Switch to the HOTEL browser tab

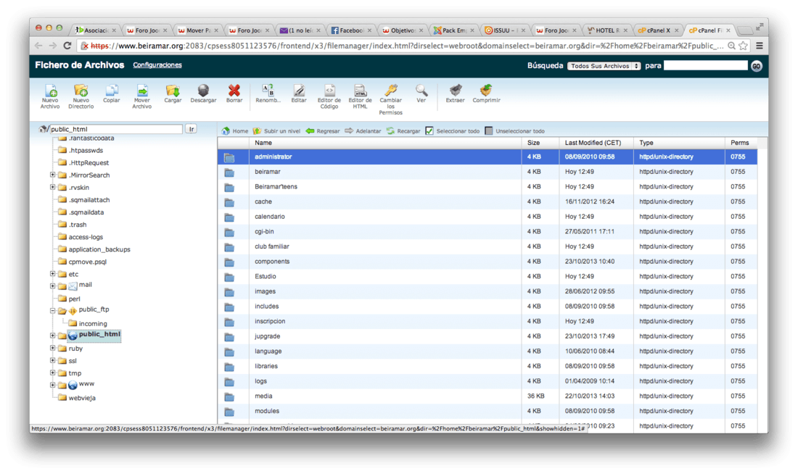click(x=606, y=30)
